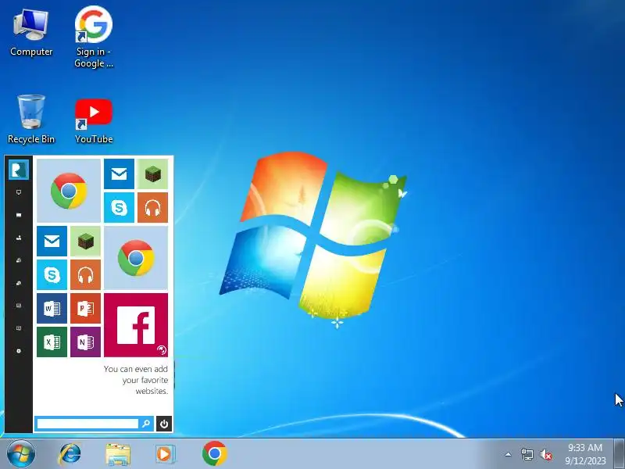Open the Facebook tile
625x469 pixels.
pos(136,325)
